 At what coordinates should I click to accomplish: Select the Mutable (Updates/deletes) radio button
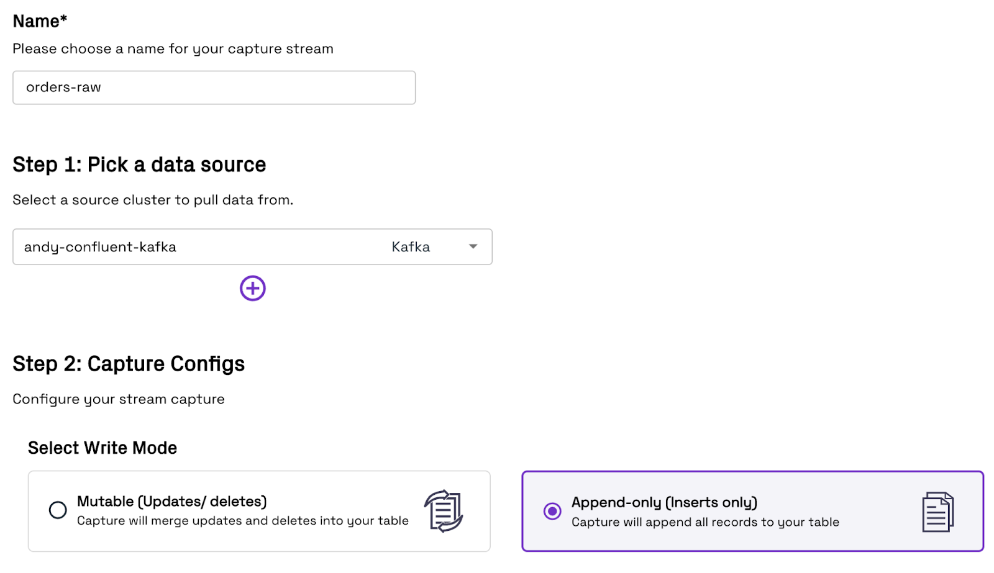[58, 510]
